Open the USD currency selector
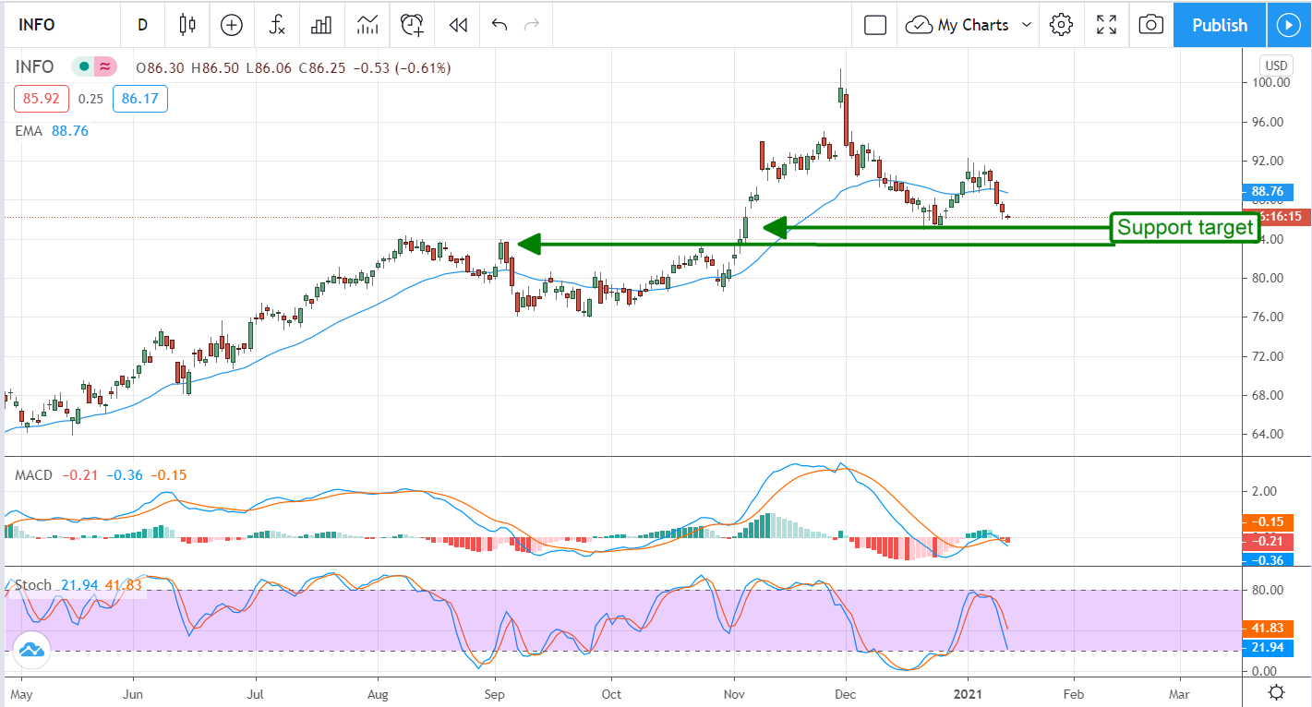Viewport: 1312px width, 707px height. [1275, 66]
